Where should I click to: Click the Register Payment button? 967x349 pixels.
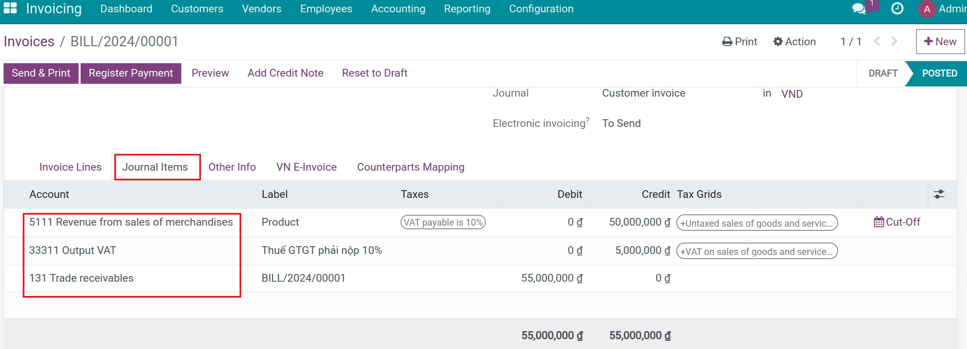[130, 73]
